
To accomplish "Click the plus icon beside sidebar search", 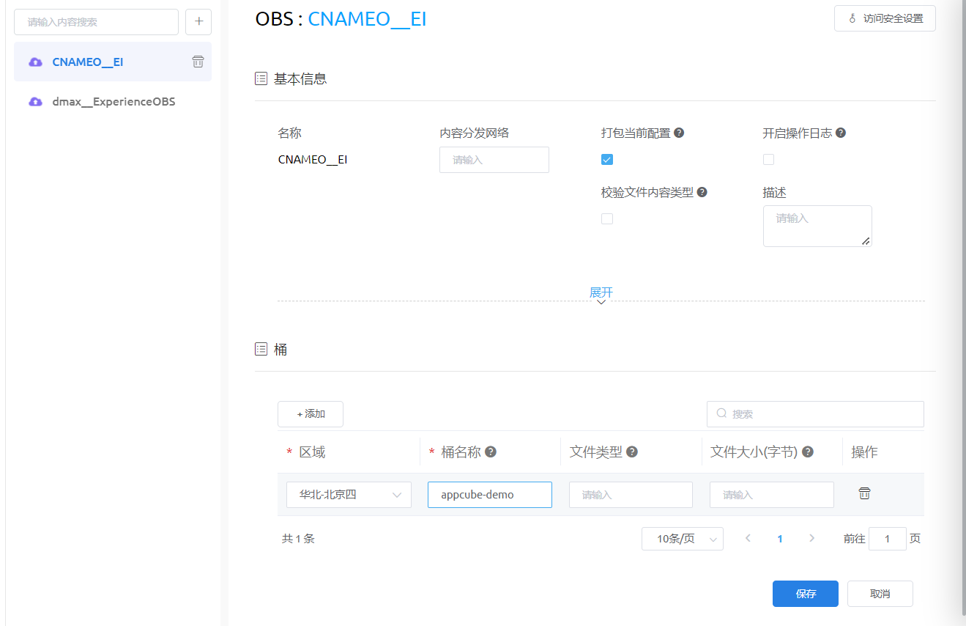I will 198,22.
